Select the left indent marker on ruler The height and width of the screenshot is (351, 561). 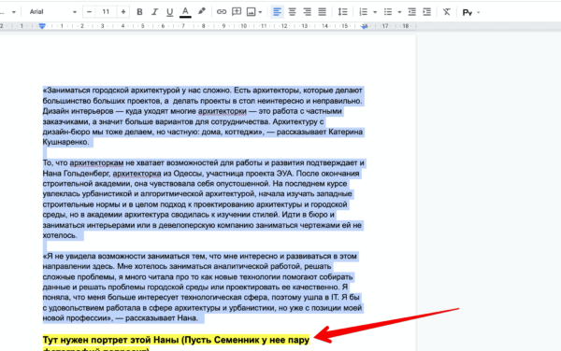(42, 26)
